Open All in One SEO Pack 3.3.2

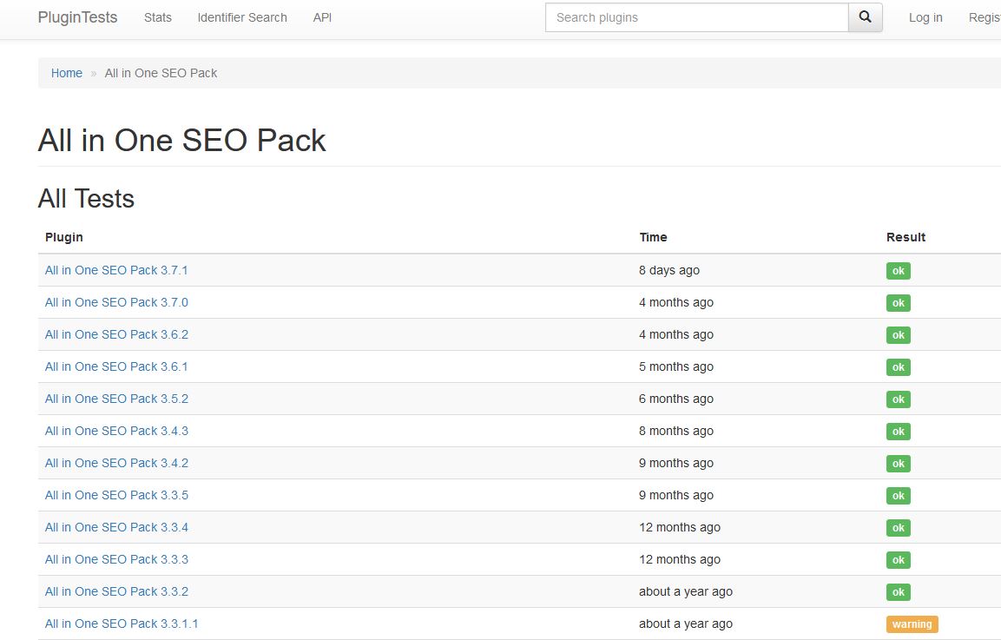[x=116, y=591]
